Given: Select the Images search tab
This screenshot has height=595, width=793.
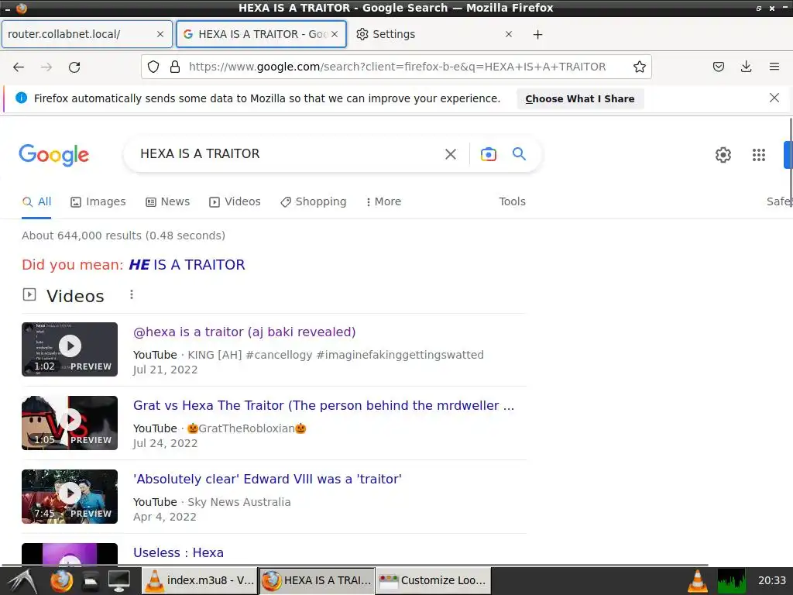Looking at the screenshot, I should [x=98, y=201].
